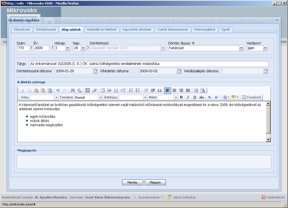Switch to the Döntéshozatal tab
The height and width of the screenshot is (208, 288).
46,30
